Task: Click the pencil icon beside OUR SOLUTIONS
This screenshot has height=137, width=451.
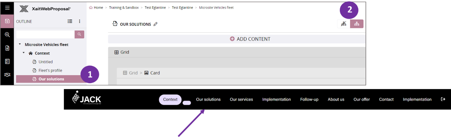Action: click(156, 24)
